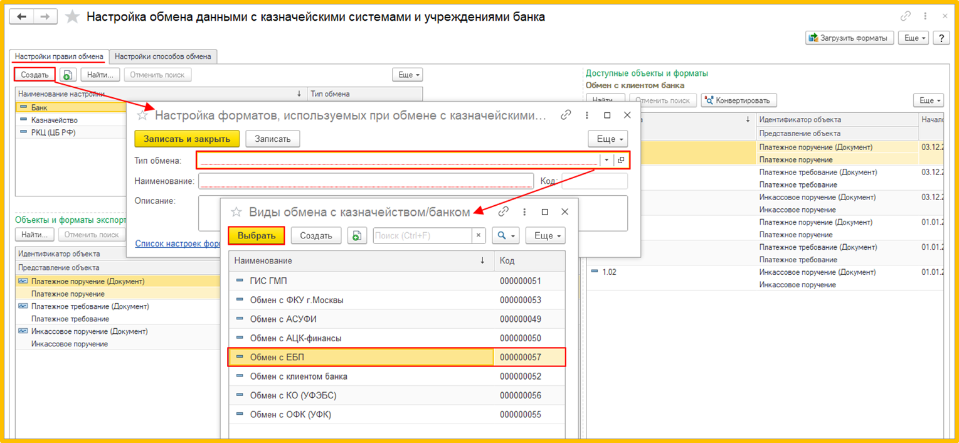Viewport: 959px width, 443px height.
Task: Open top-right Еще menu next to help
Action: coord(913,38)
